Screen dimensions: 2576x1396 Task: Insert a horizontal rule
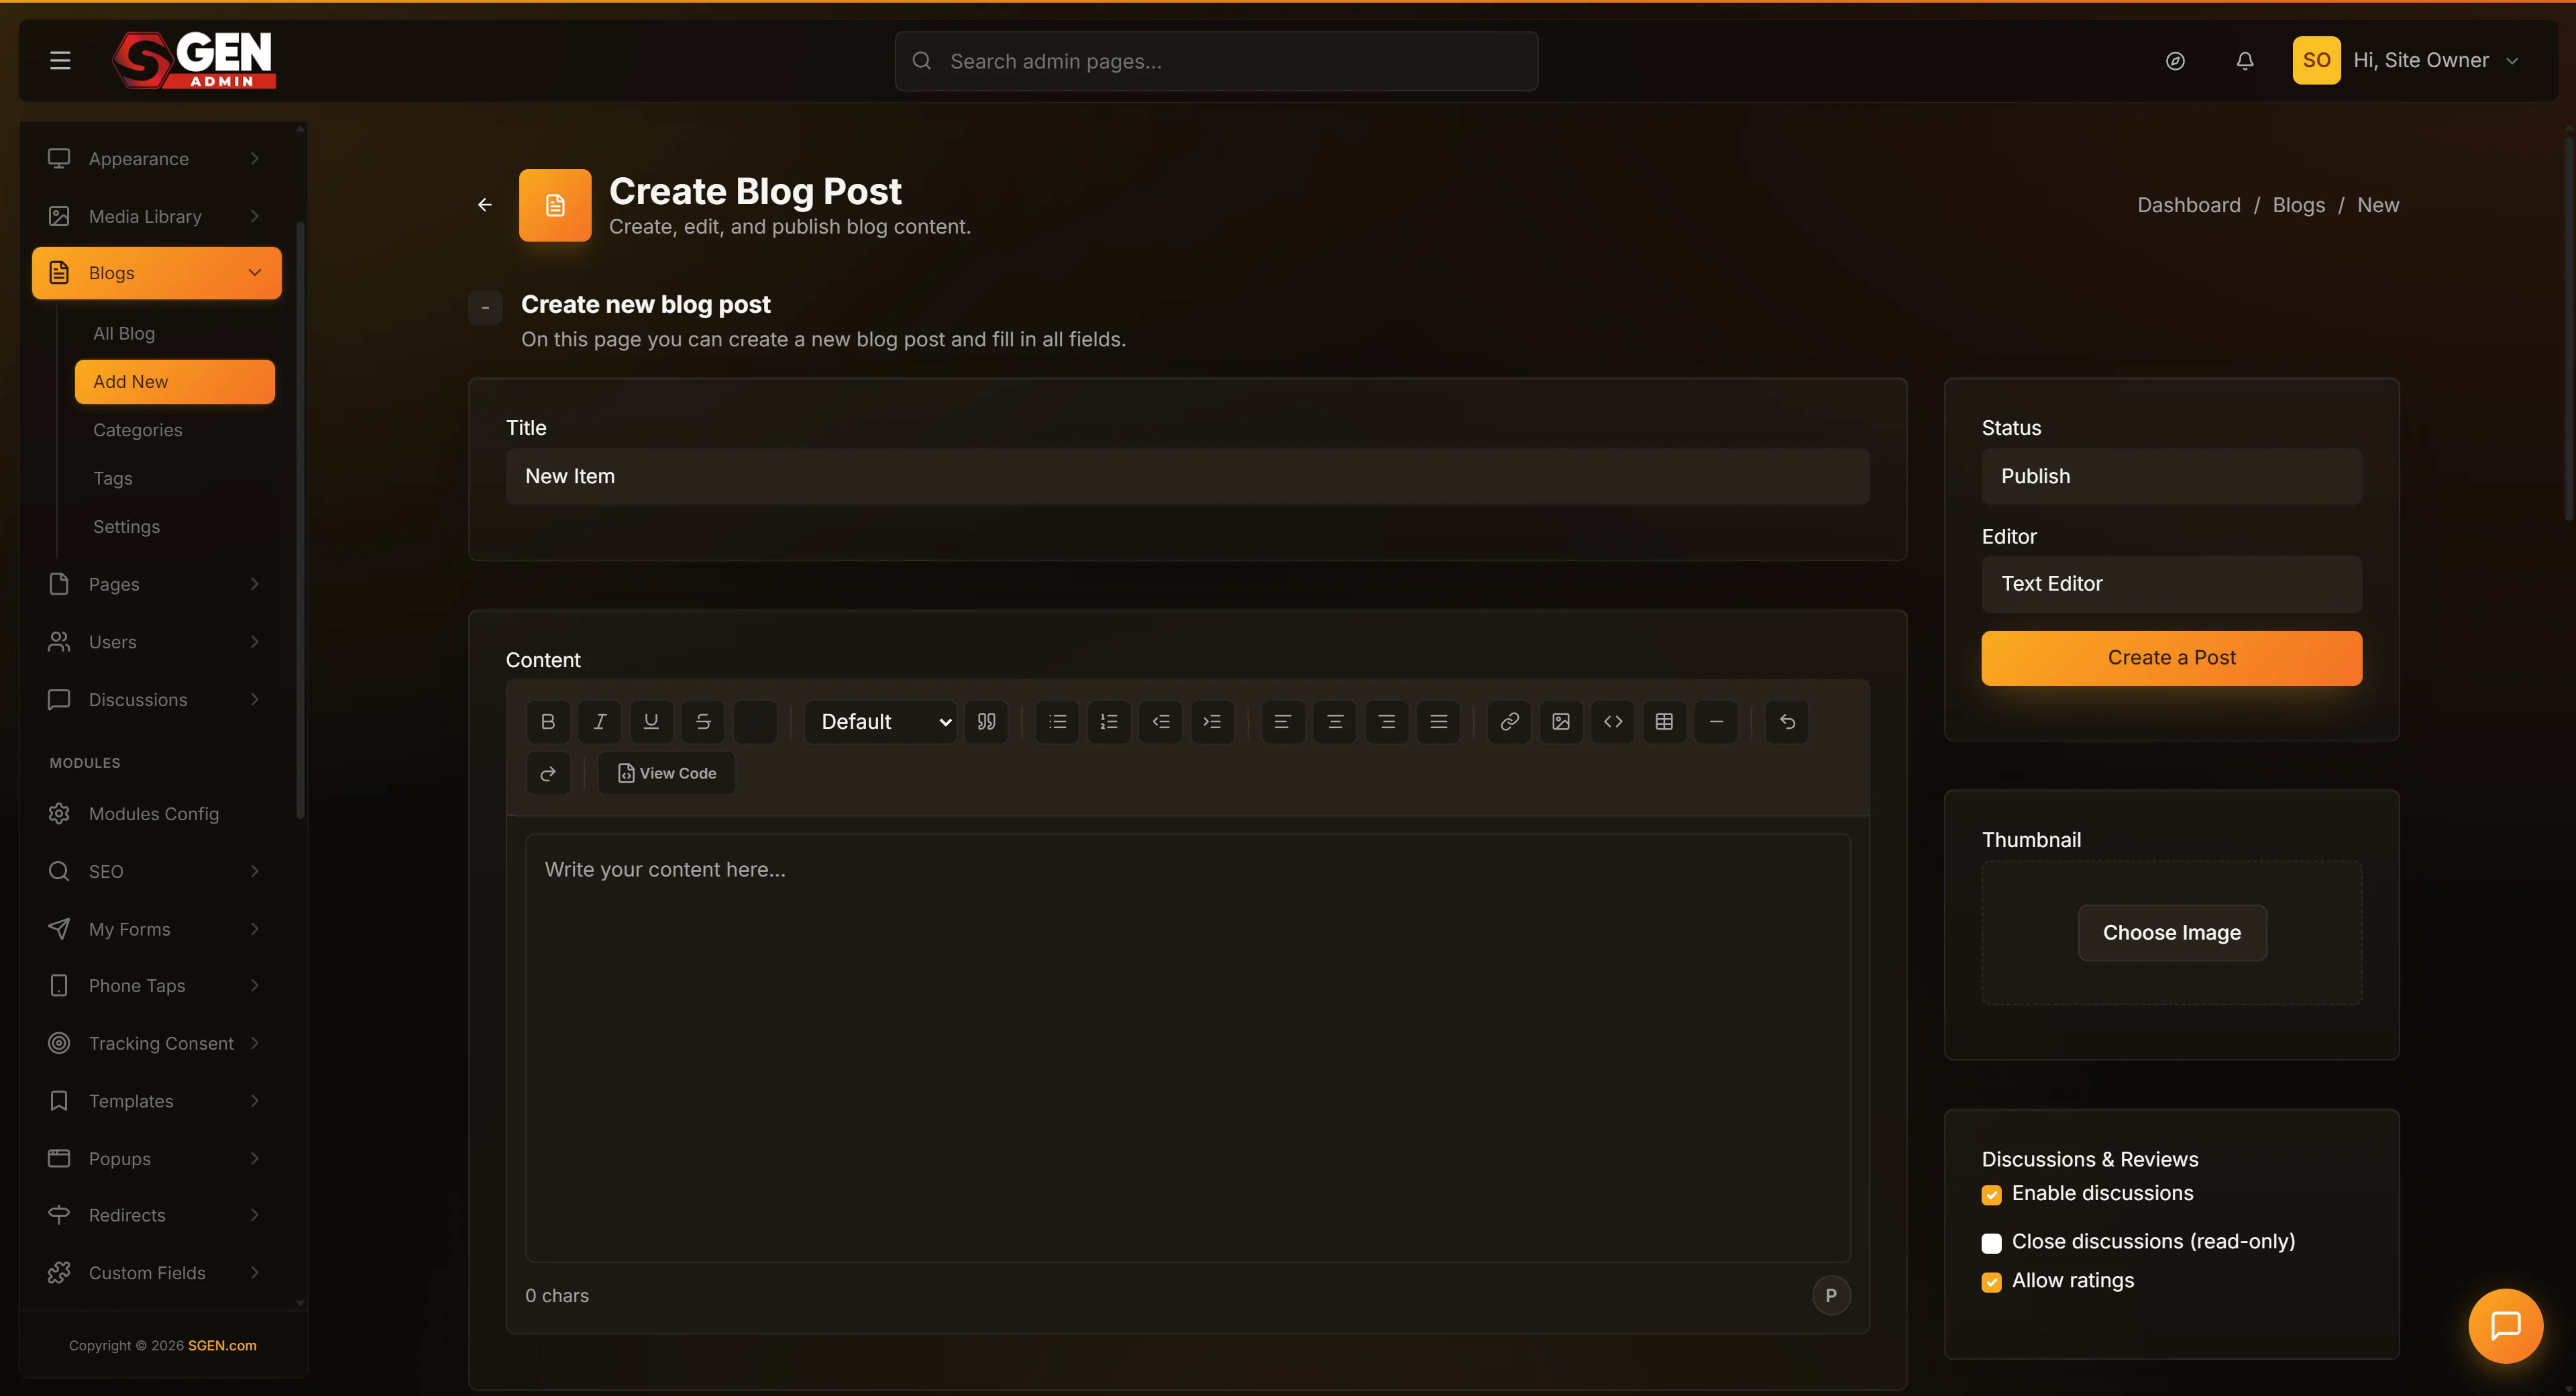[x=1716, y=721]
